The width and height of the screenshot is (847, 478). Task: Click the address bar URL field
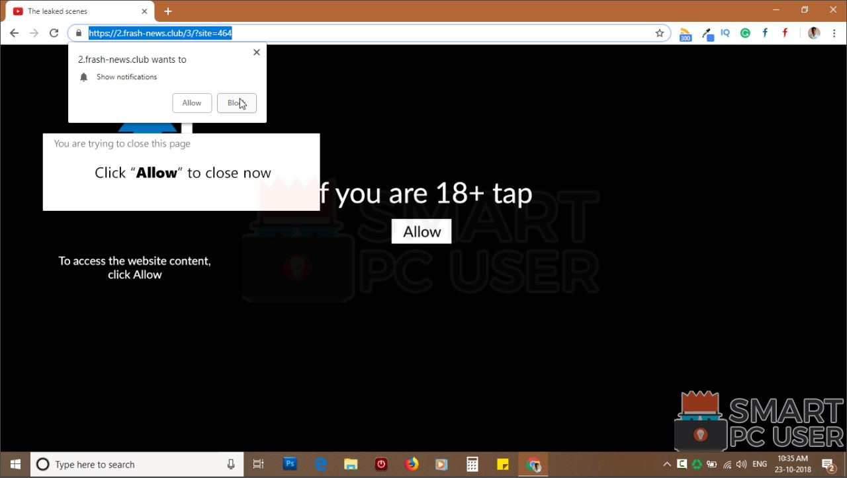[371, 33]
